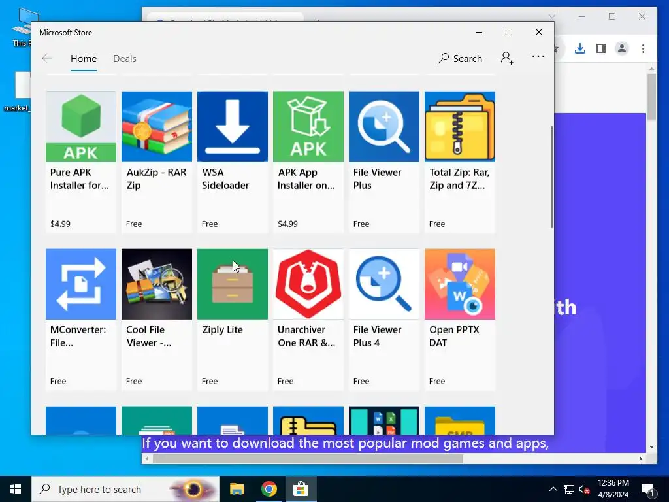Open Chrome three-dot menu
Viewport: 669px width, 502px height.
click(x=643, y=48)
